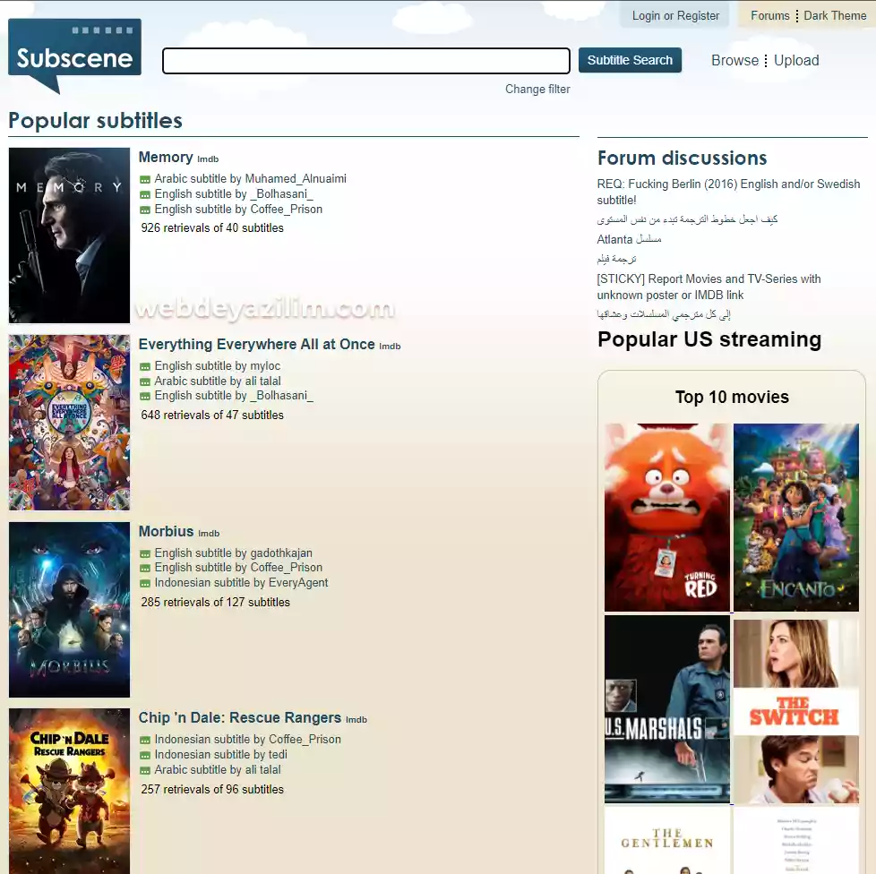Open Chip 'n Dale Arabic subtitle by ali talal

point(218,769)
